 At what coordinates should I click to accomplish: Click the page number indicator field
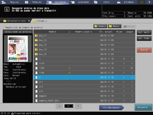(x=69, y=106)
